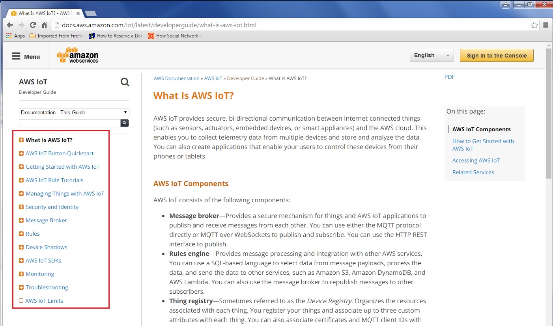Reload the page with the refresh icon
The height and width of the screenshot is (326, 553).
click(33, 25)
